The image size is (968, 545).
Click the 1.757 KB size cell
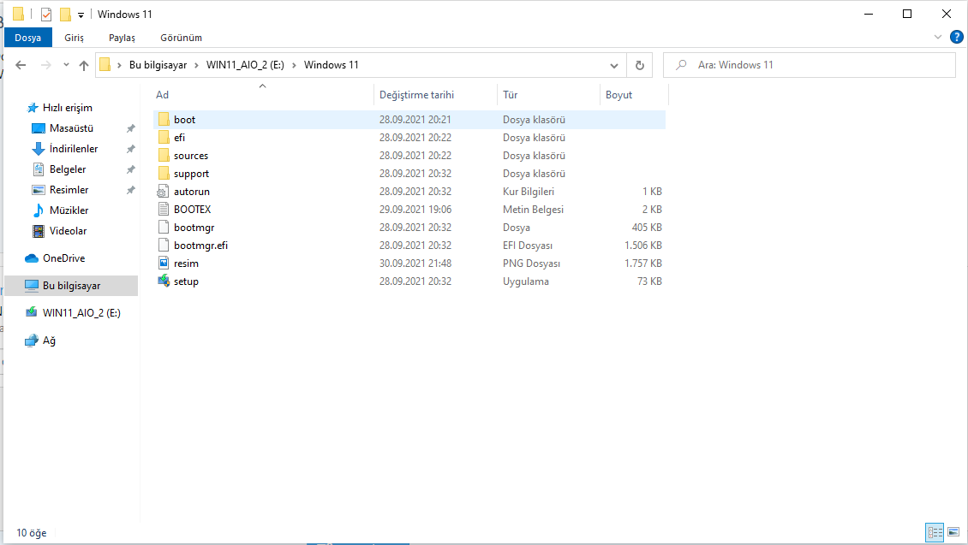tap(642, 264)
